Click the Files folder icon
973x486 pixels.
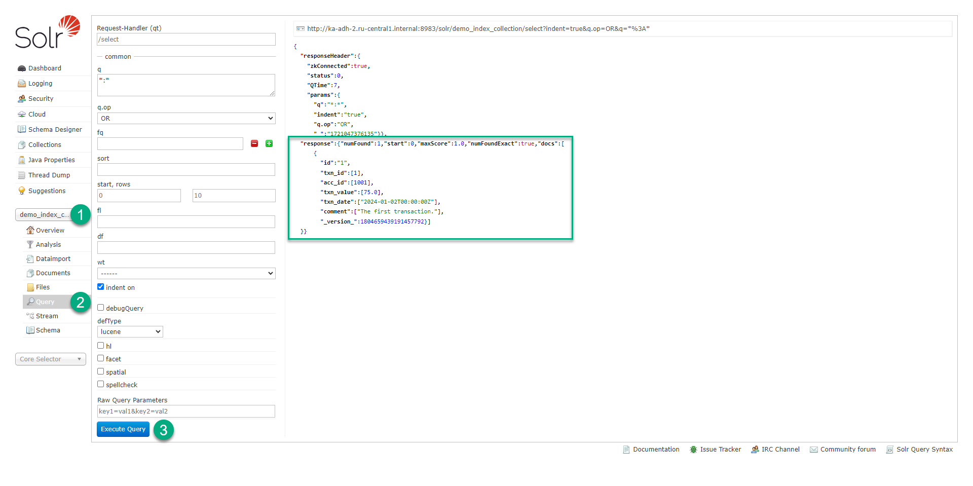pyautogui.click(x=30, y=287)
